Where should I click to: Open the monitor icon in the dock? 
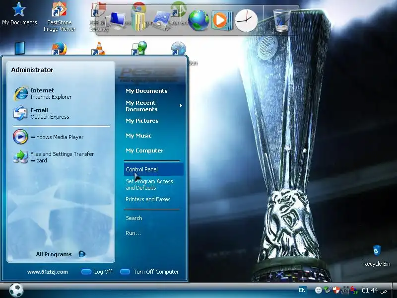116,20
